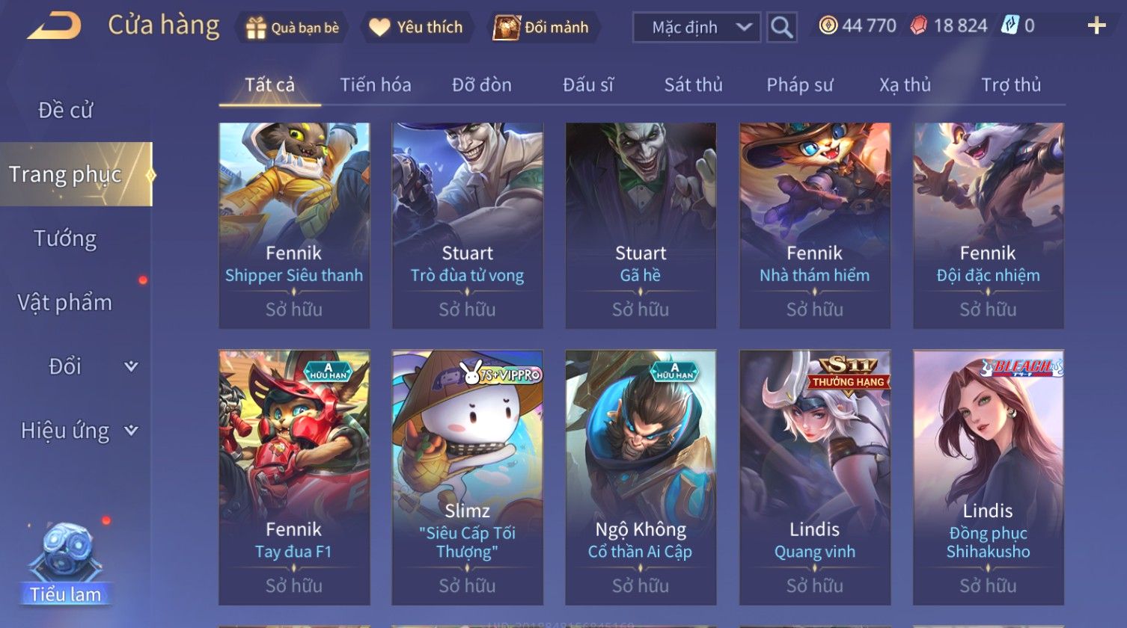
Task: Open Lindis Đồng phục Shihakusho skin card
Action: (x=988, y=478)
